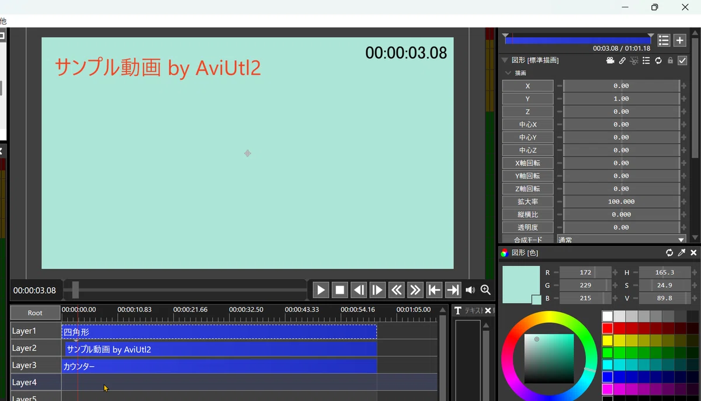Collapse the 図形 [標準描画] section triangle
The width and height of the screenshot is (701, 401).
coord(505,60)
